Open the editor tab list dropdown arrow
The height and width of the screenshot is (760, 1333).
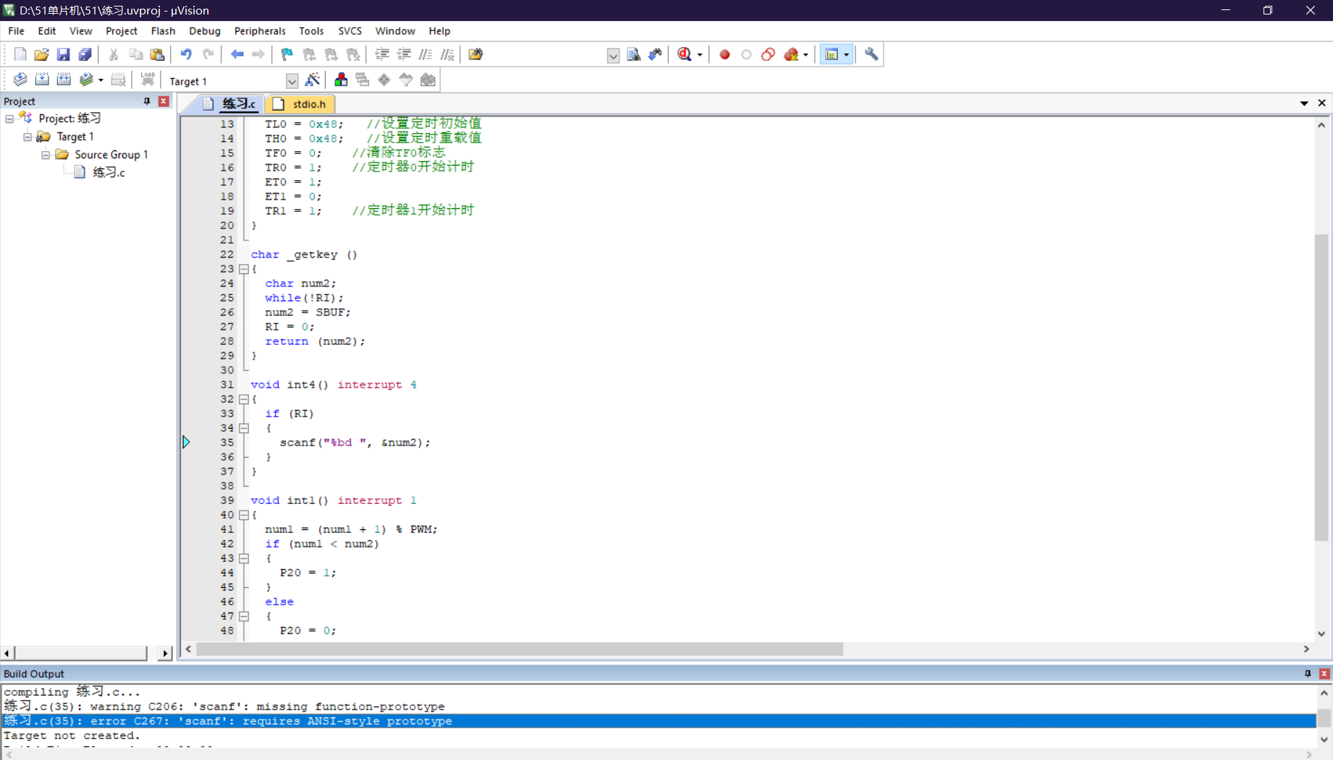tap(1304, 103)
